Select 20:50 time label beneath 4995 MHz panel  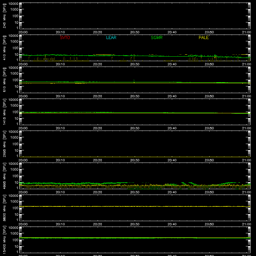pos(209,192)
